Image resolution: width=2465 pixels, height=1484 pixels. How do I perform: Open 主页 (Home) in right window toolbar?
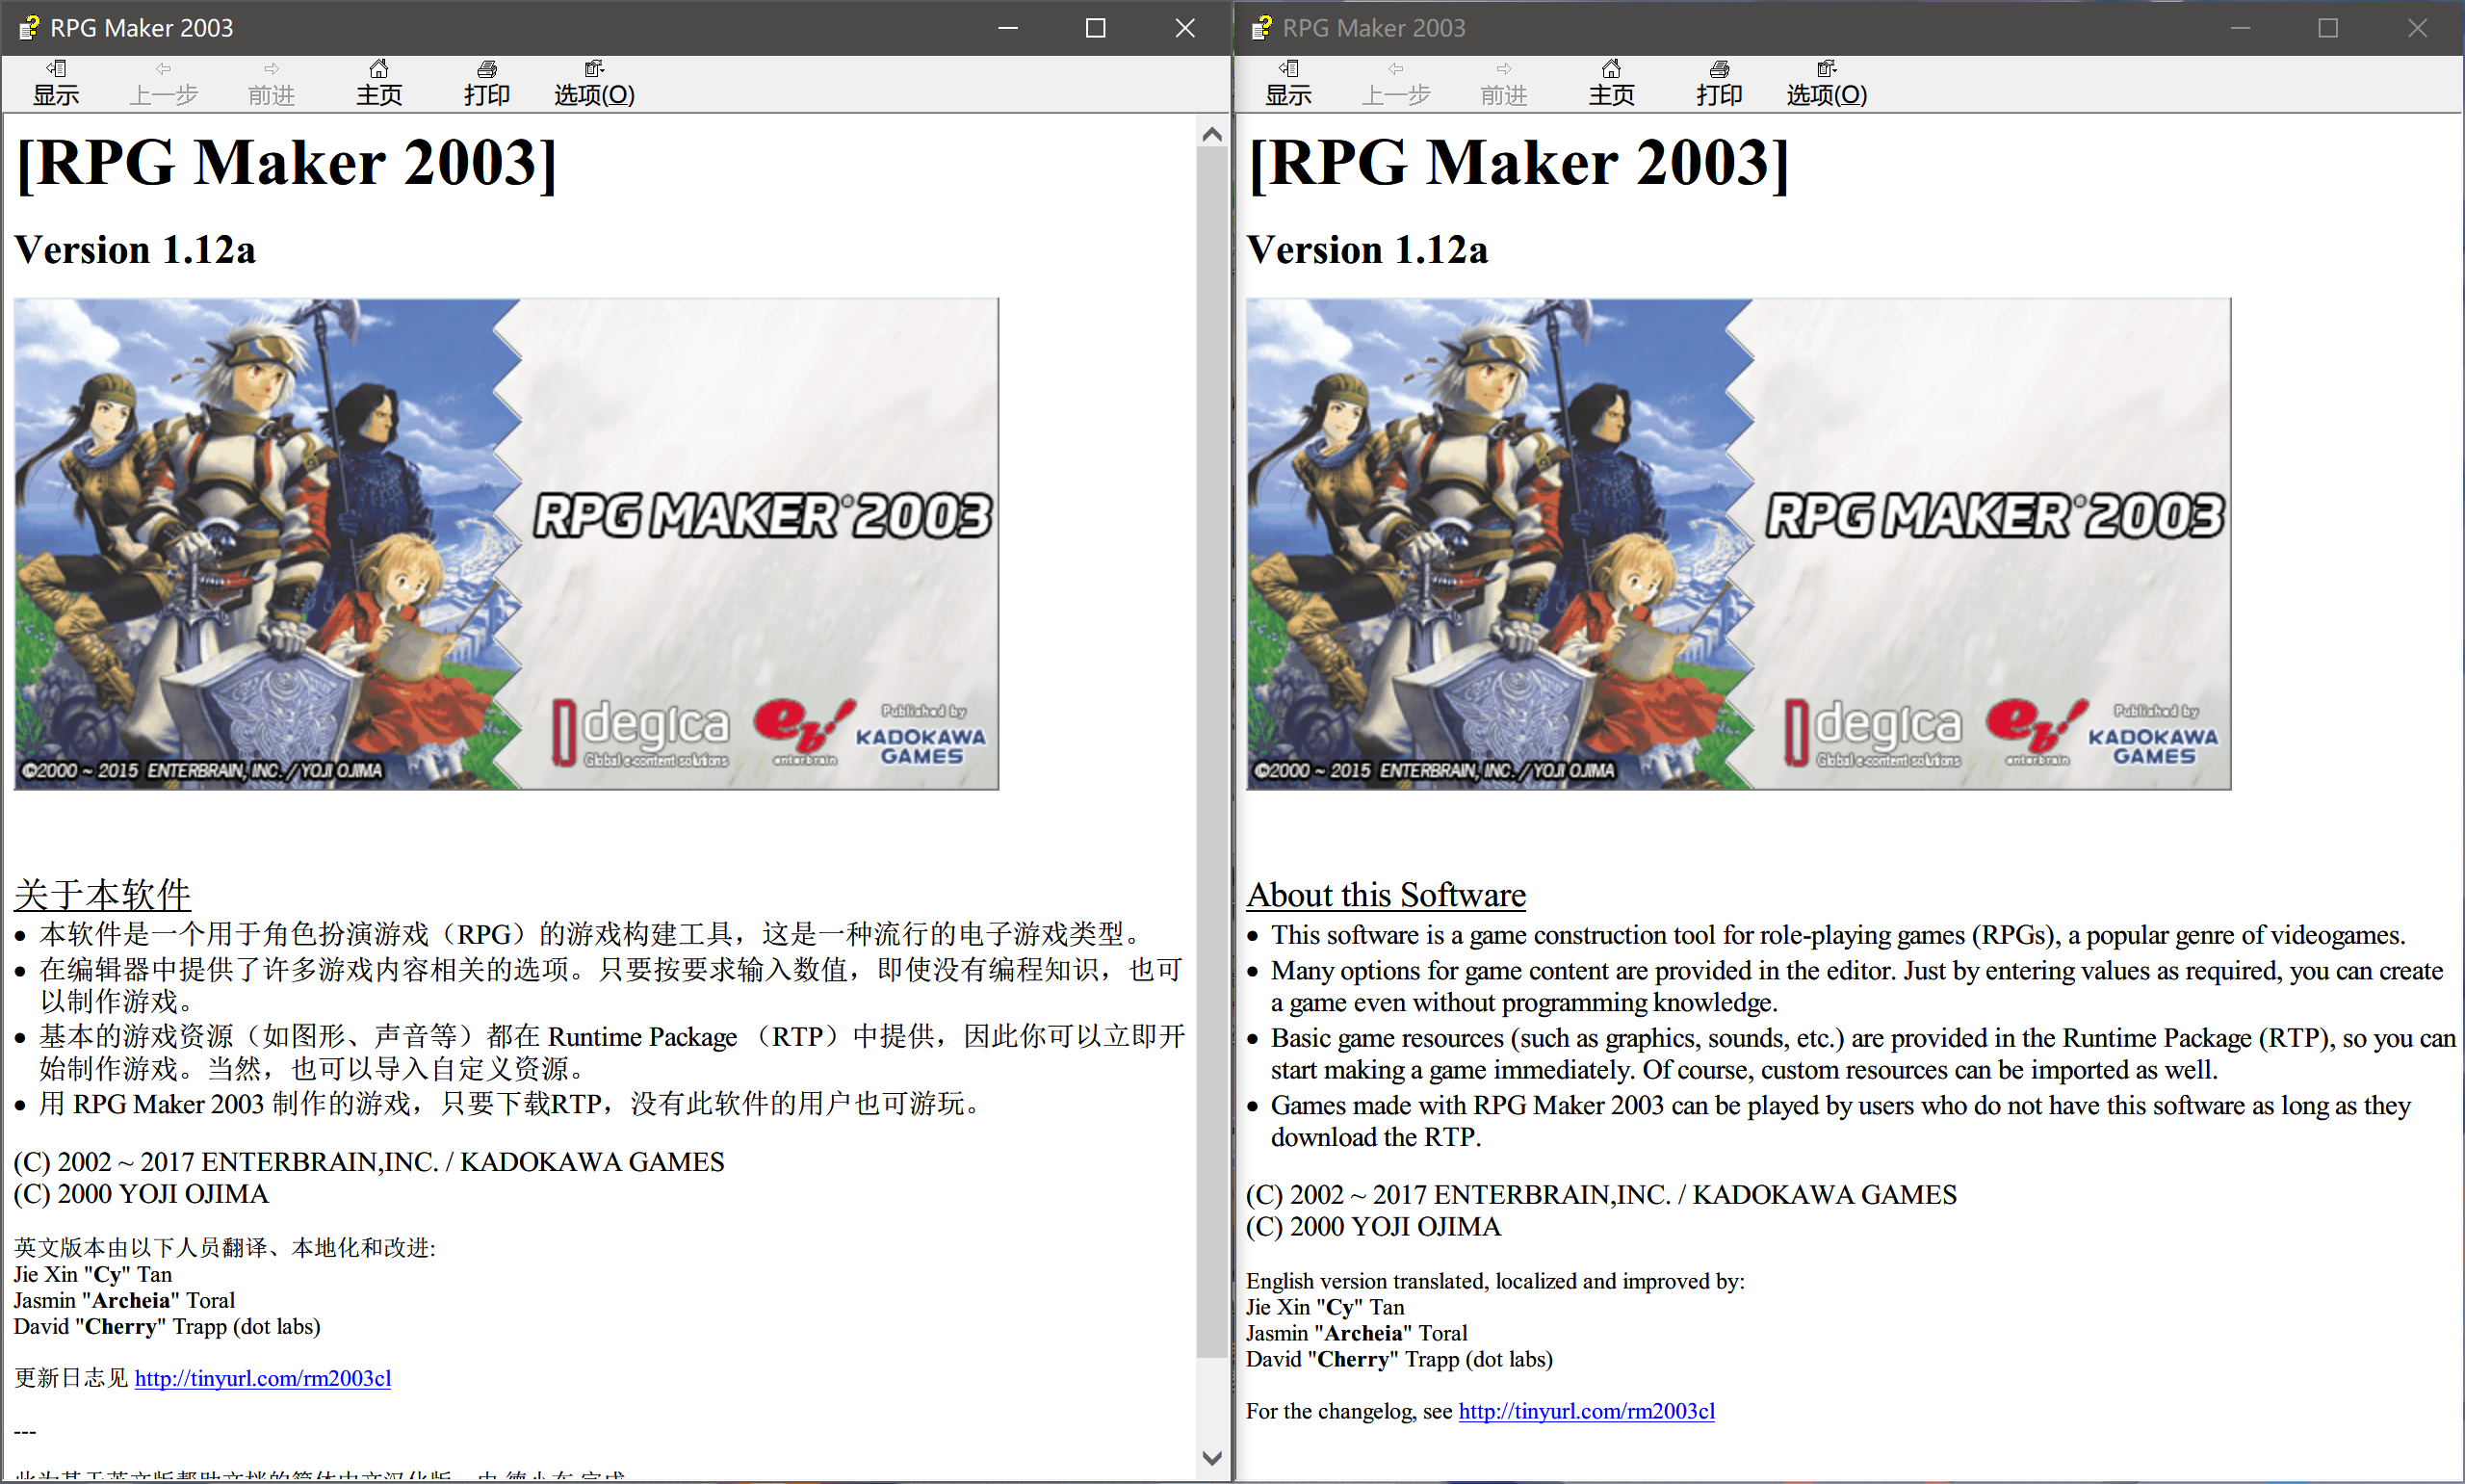[1611, 83]
